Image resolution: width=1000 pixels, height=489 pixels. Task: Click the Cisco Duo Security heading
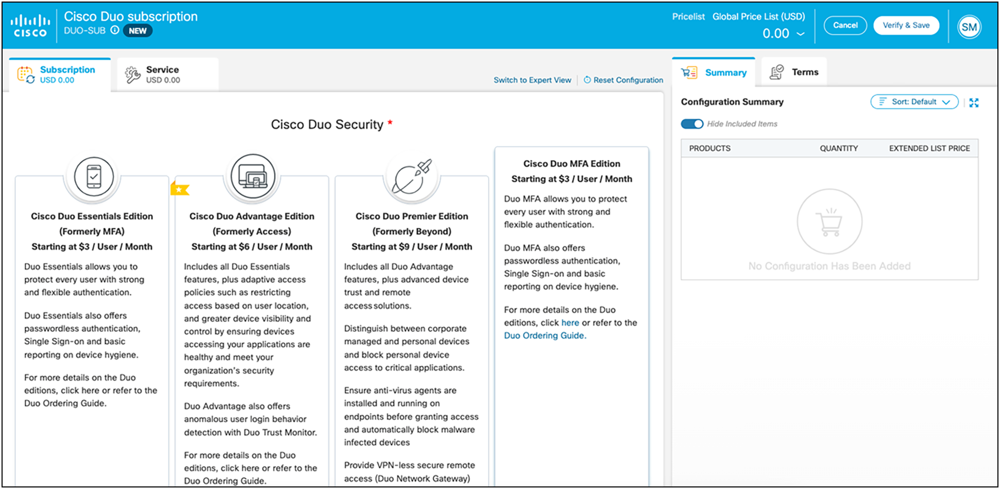[x=327, y=125]
